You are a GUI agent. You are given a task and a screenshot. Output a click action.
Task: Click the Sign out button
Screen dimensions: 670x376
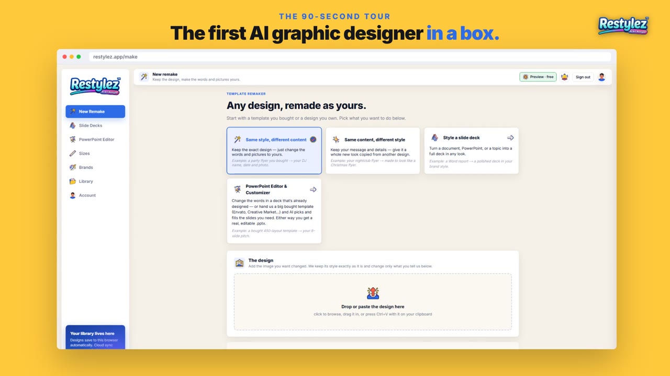point(583,77)
